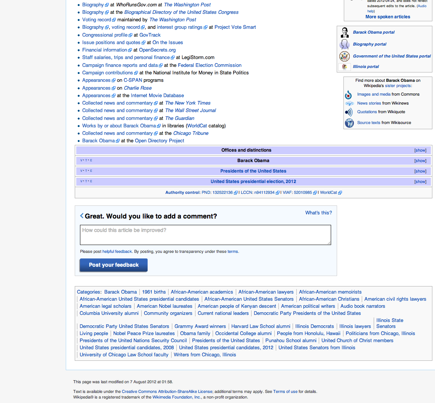
Task: Show United States presidential election, 2012 navbox
Action: click(420, 182)
